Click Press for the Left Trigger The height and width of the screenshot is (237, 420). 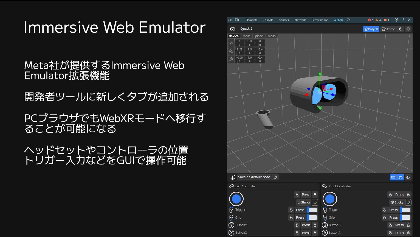(x=300, y=210)
